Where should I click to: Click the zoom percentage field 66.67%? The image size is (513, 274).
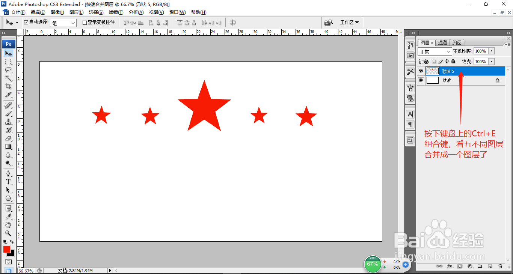coord(26,271)
